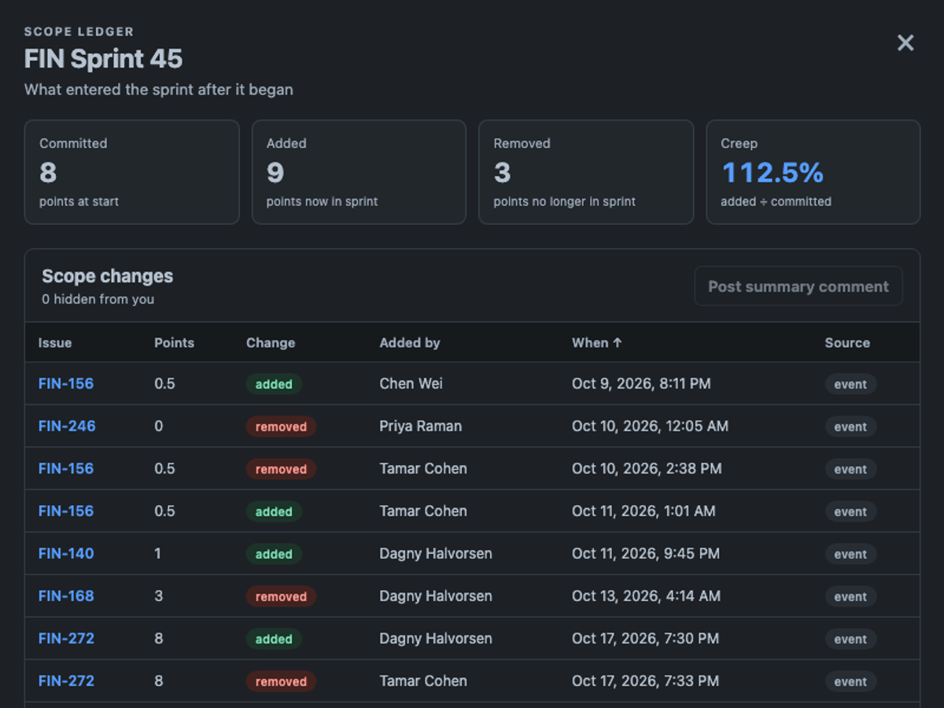The image size is (944, 708).
Task: Click the removed badge in FIN-246 row
Action: pos(281,426)
